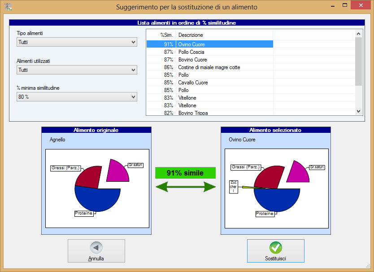Screen dimensions: 374x272
Task: Close the substitution suggestion dialog
Action: click(x=360, y=6)
